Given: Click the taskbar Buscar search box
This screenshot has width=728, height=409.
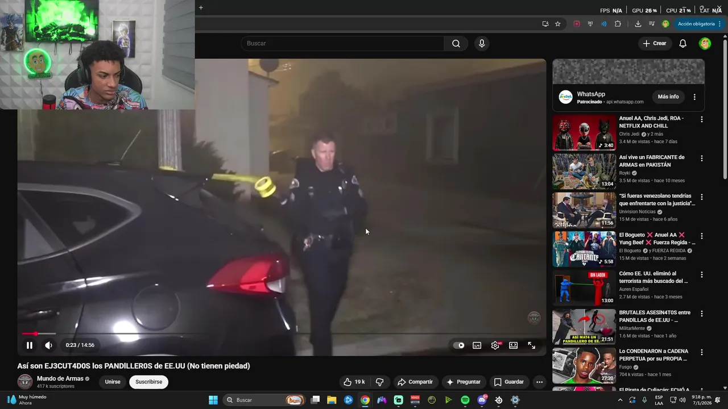Looking at the screenshot, I should pyautogui.click(x=264, y=400).
